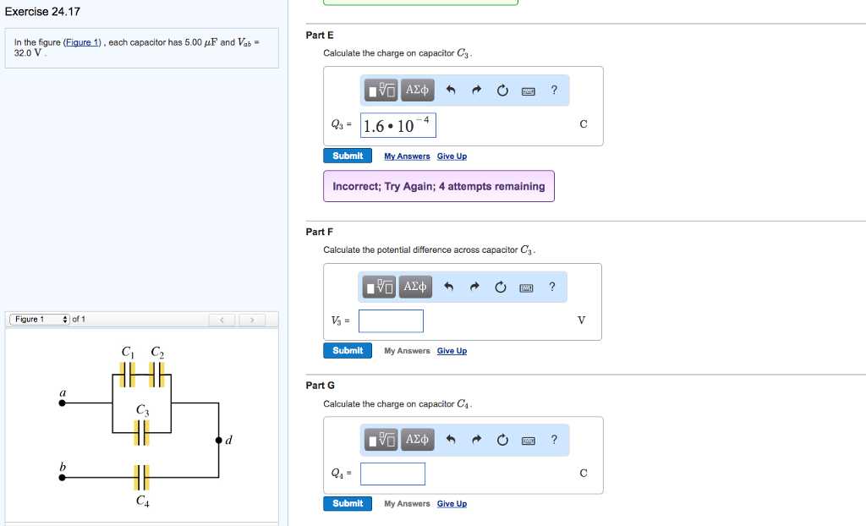
Task: Open the keyboard shortcuts icon in Part F
Action: pos(526,287)
